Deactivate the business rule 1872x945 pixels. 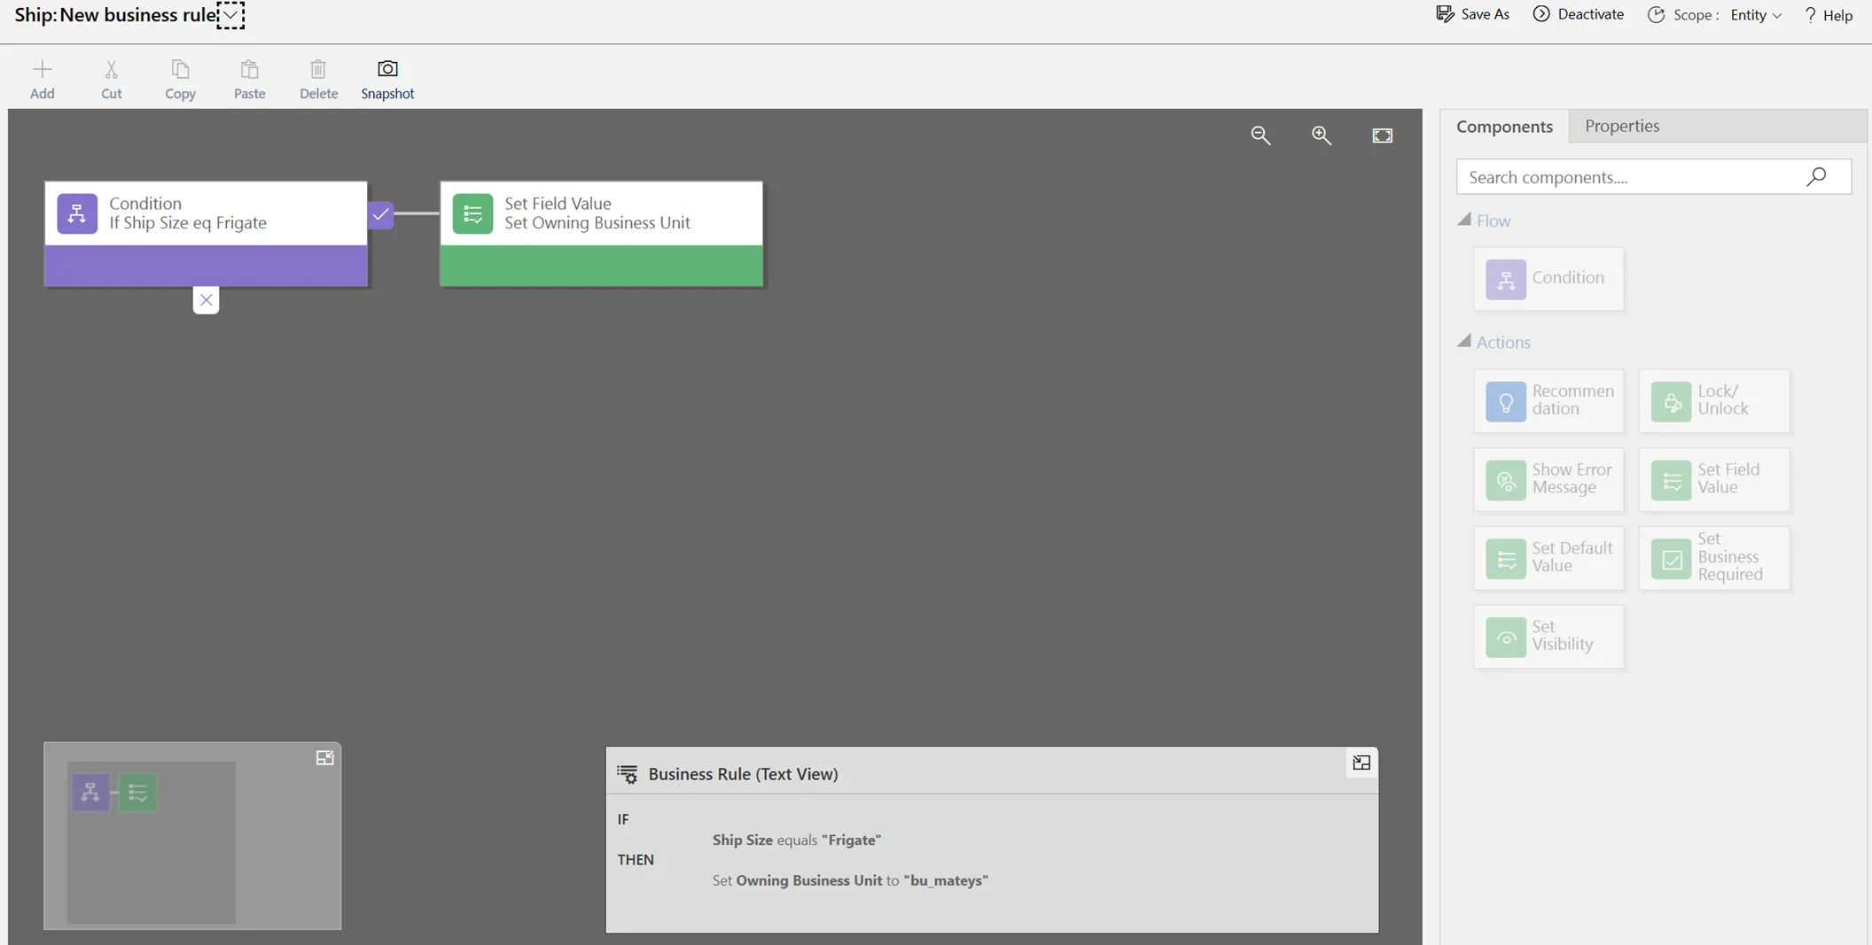pos(1578,14)
